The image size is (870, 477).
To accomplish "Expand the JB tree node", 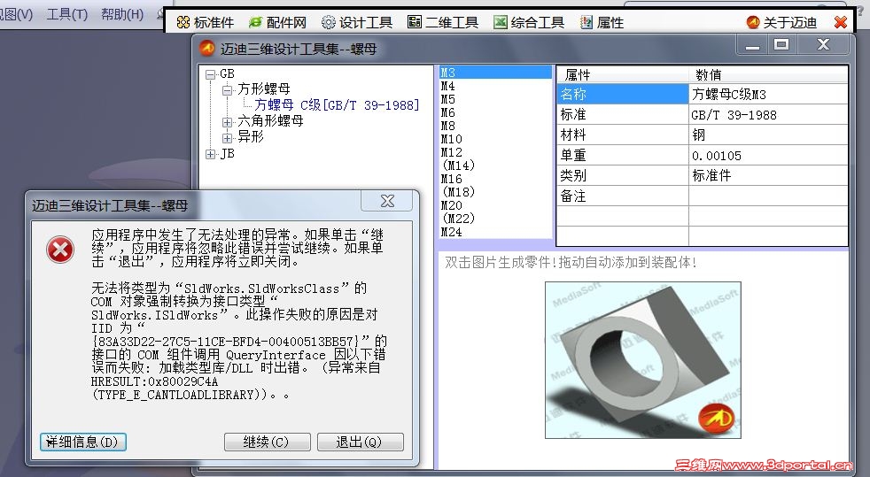I will pyautogui.click(x=210, y=154).
